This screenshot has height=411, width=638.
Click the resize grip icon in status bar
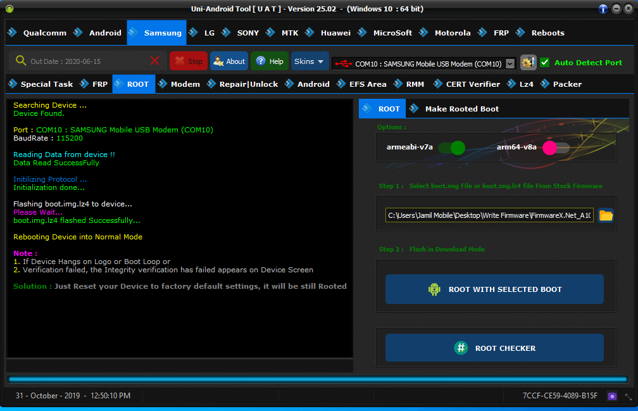pyautogui.click(x=629, y=397)
